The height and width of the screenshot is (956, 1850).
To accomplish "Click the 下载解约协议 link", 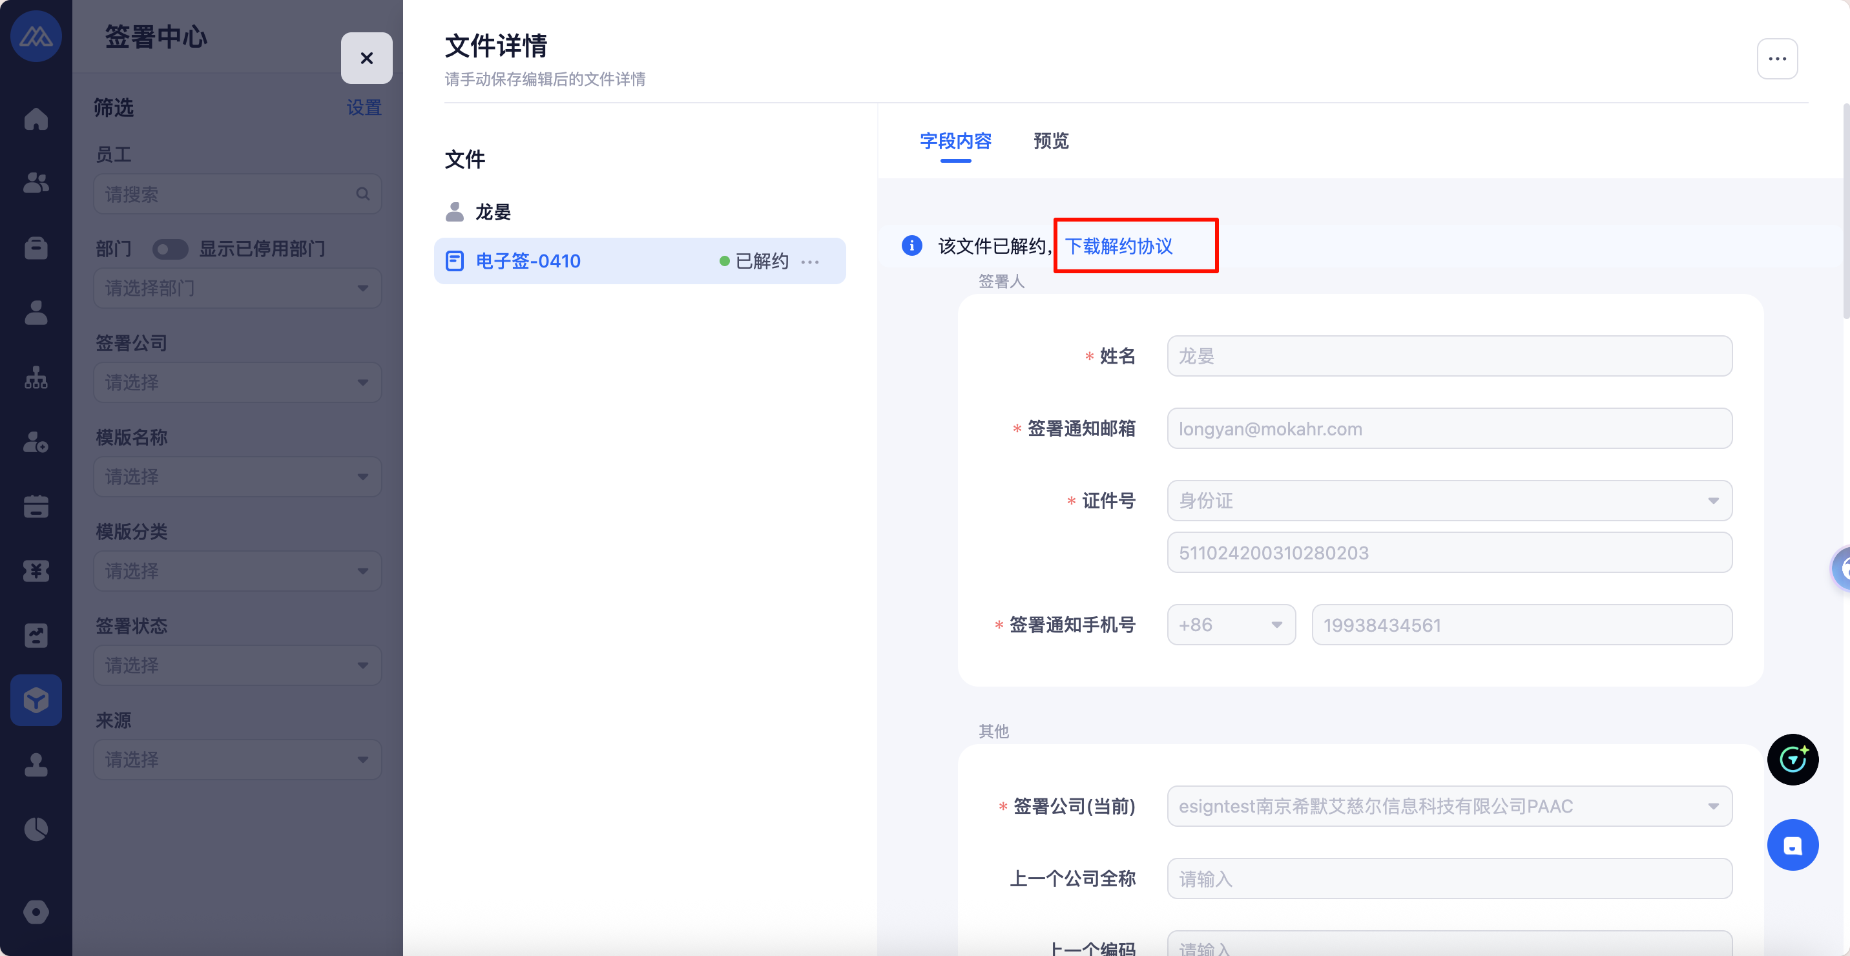I will [x=1118, y=246].
